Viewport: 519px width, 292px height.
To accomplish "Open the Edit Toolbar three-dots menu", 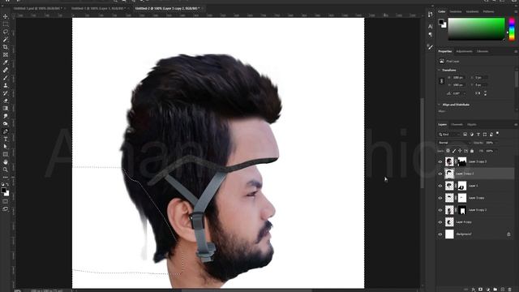I will pos(6,177).
